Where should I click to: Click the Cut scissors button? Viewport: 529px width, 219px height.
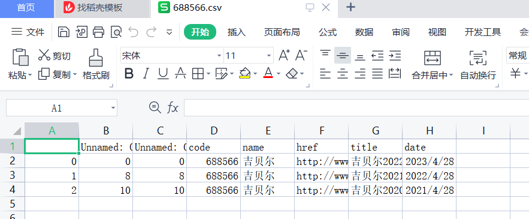tap(55, 55)
